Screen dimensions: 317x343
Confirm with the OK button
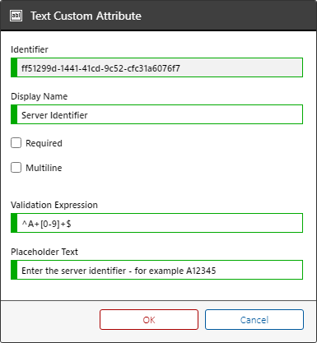149,320
